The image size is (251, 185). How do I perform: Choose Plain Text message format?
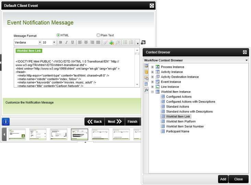point(98,35)
